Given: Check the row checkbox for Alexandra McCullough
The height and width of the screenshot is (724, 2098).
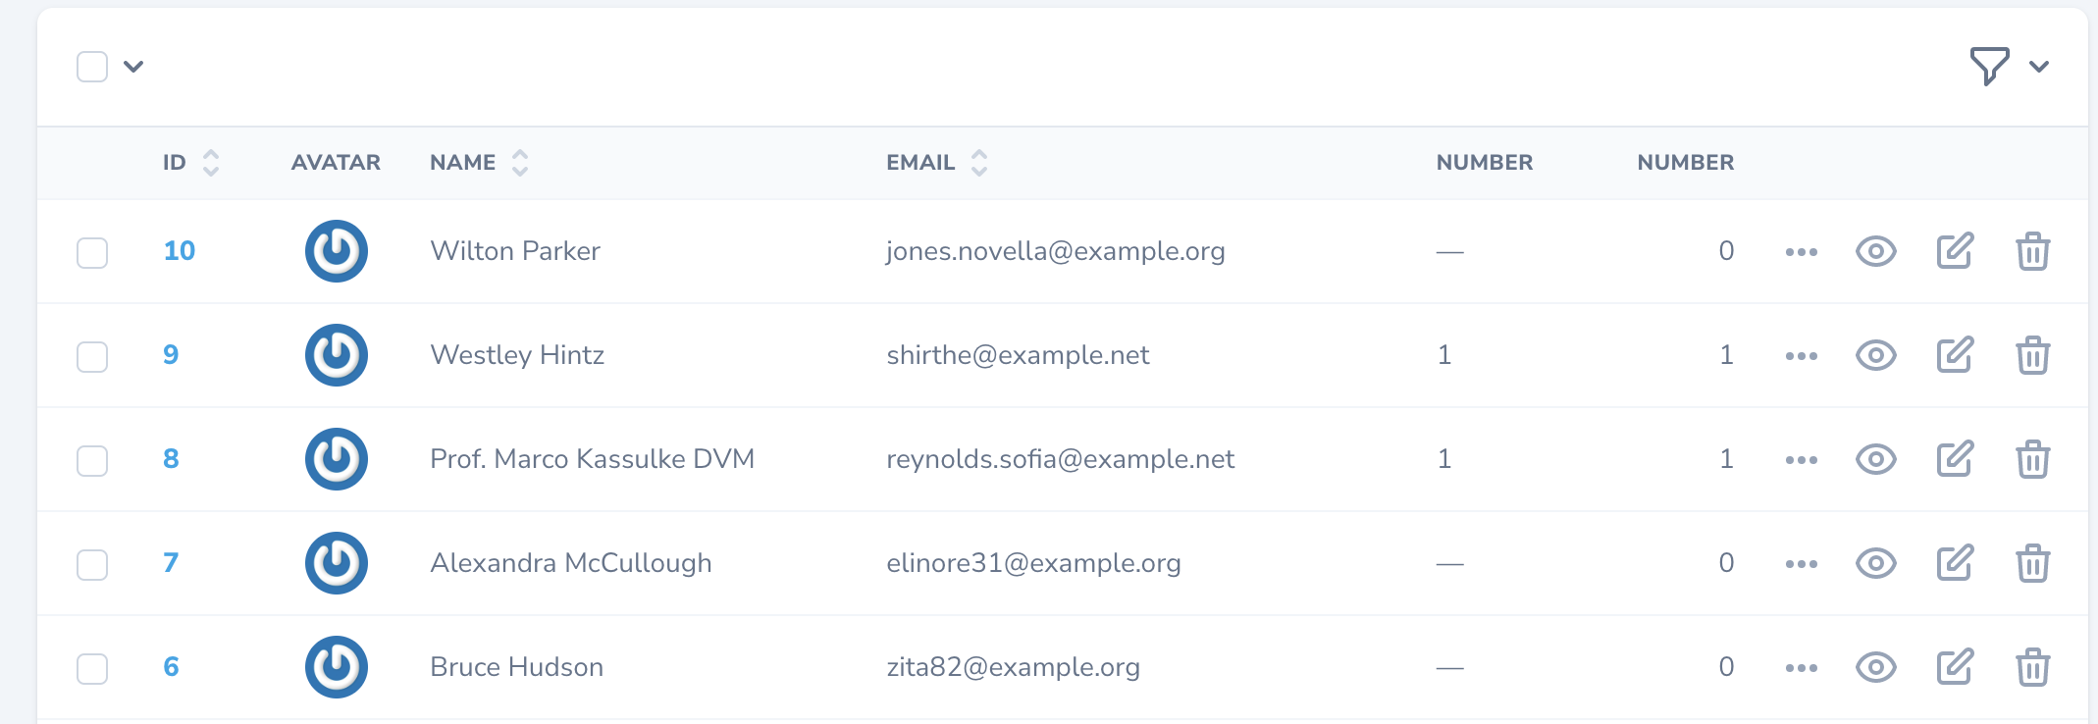Looking at the screenshot, I should tap(91, 562).
